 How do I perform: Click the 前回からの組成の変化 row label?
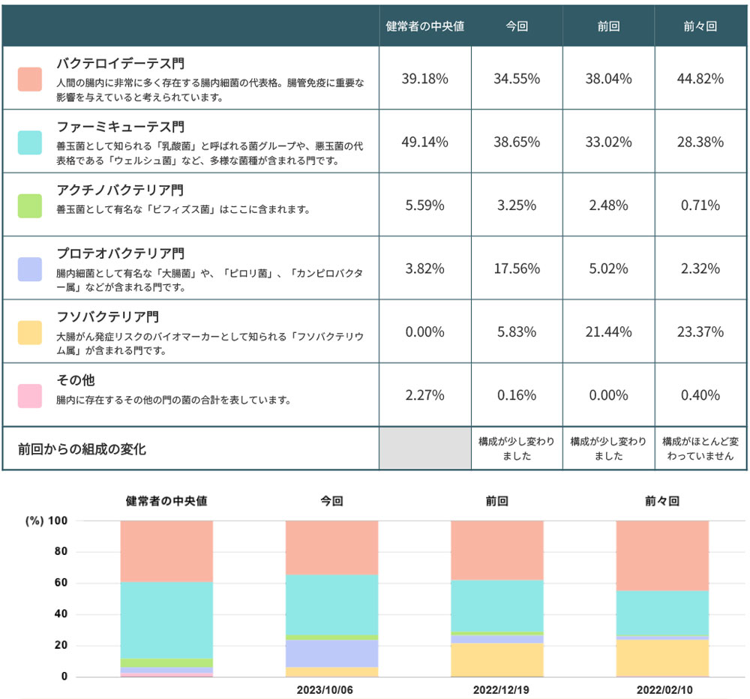[x=82, y=449]
